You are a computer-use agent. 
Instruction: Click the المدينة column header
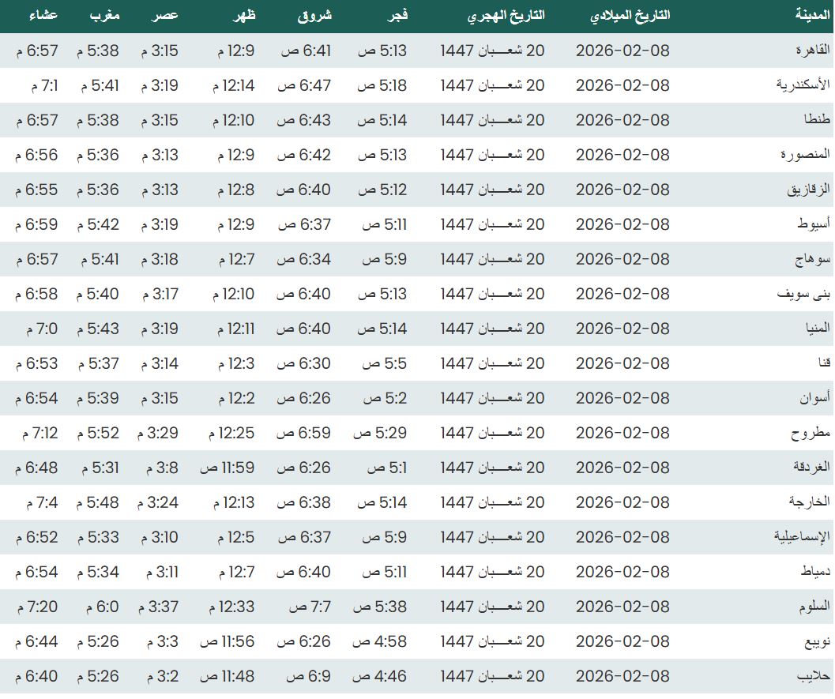(x=813, y=15)
